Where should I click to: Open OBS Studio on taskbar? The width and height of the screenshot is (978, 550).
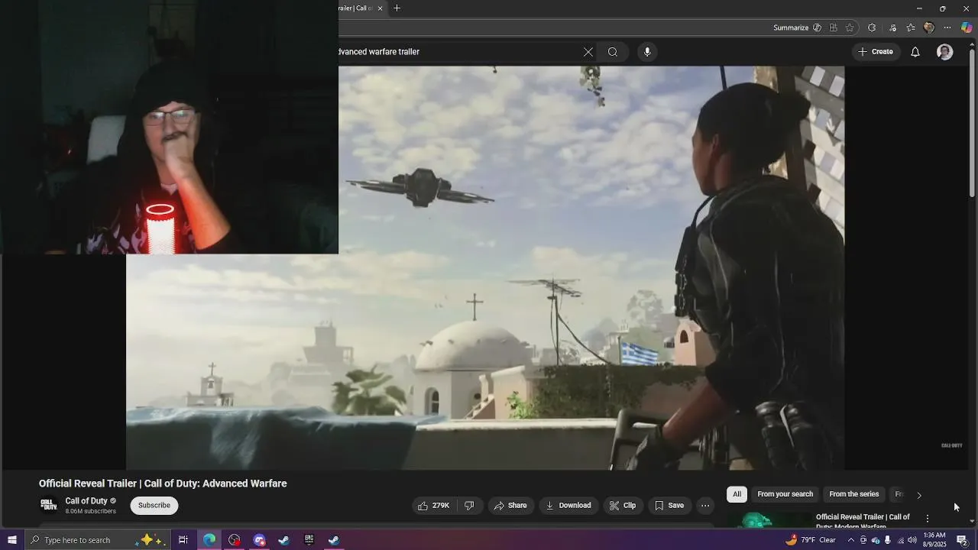click(235, 540)
